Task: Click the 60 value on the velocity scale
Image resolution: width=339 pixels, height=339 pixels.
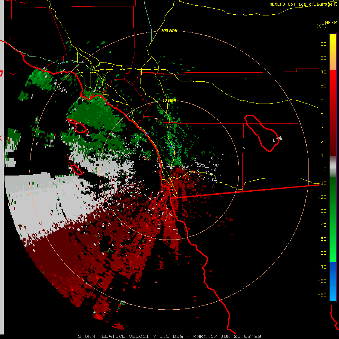Action: point(324,86)
